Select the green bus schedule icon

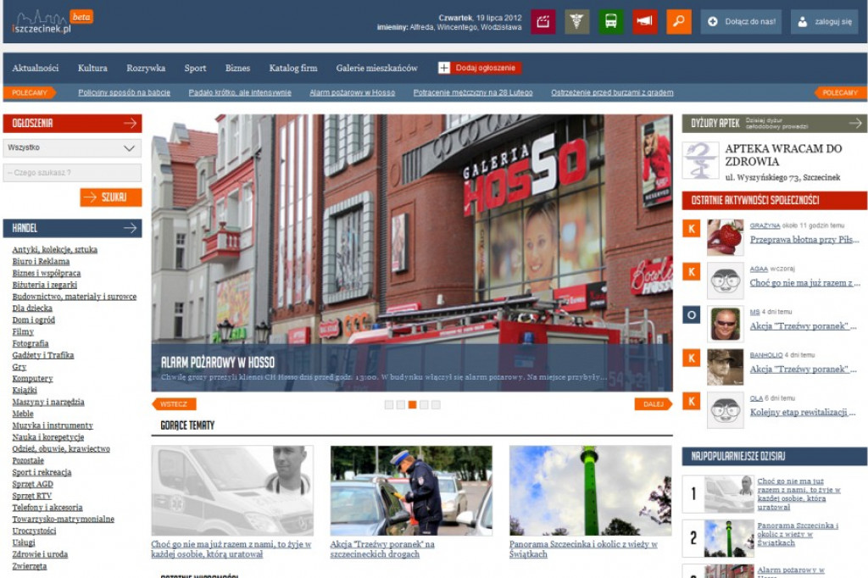coord(612,20)
